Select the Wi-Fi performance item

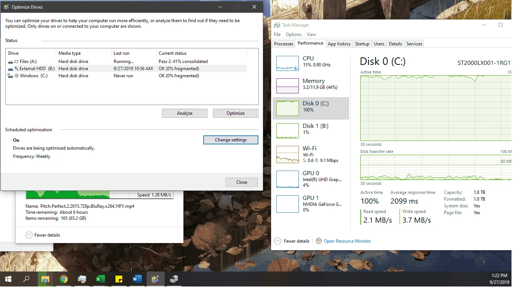pos(311,154)
